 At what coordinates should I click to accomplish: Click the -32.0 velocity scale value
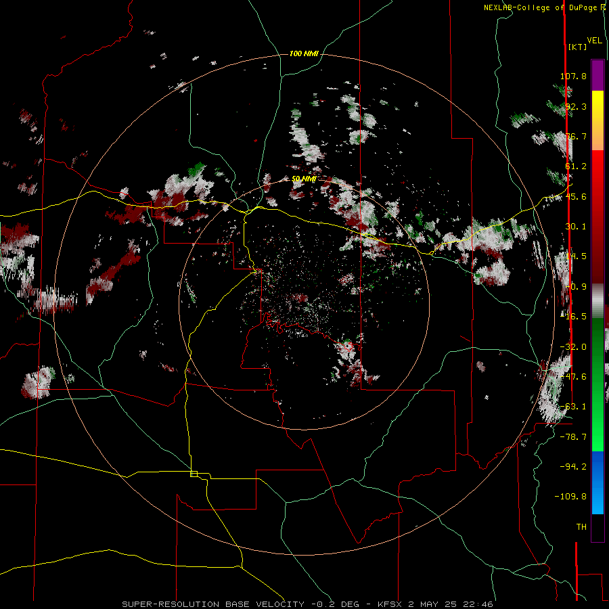573,347
